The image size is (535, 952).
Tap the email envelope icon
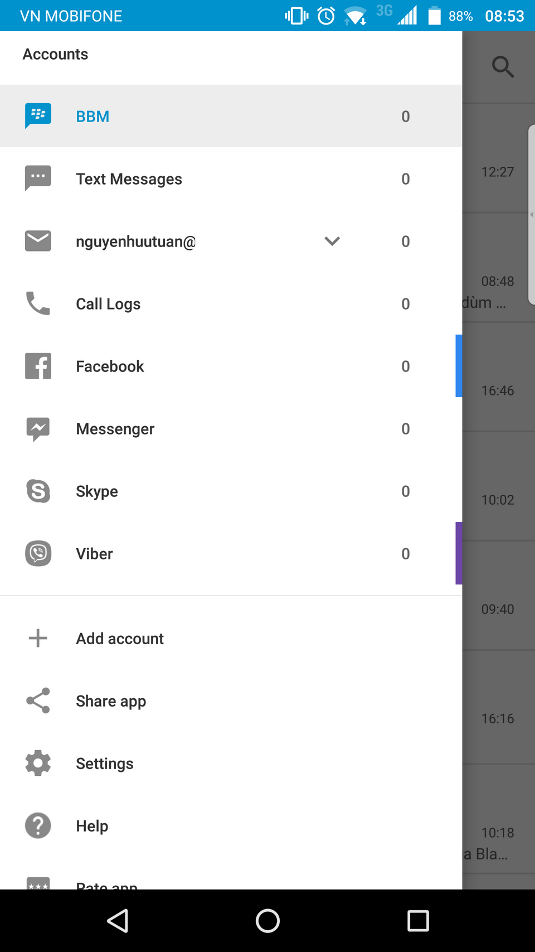click(x=38, y=241)
